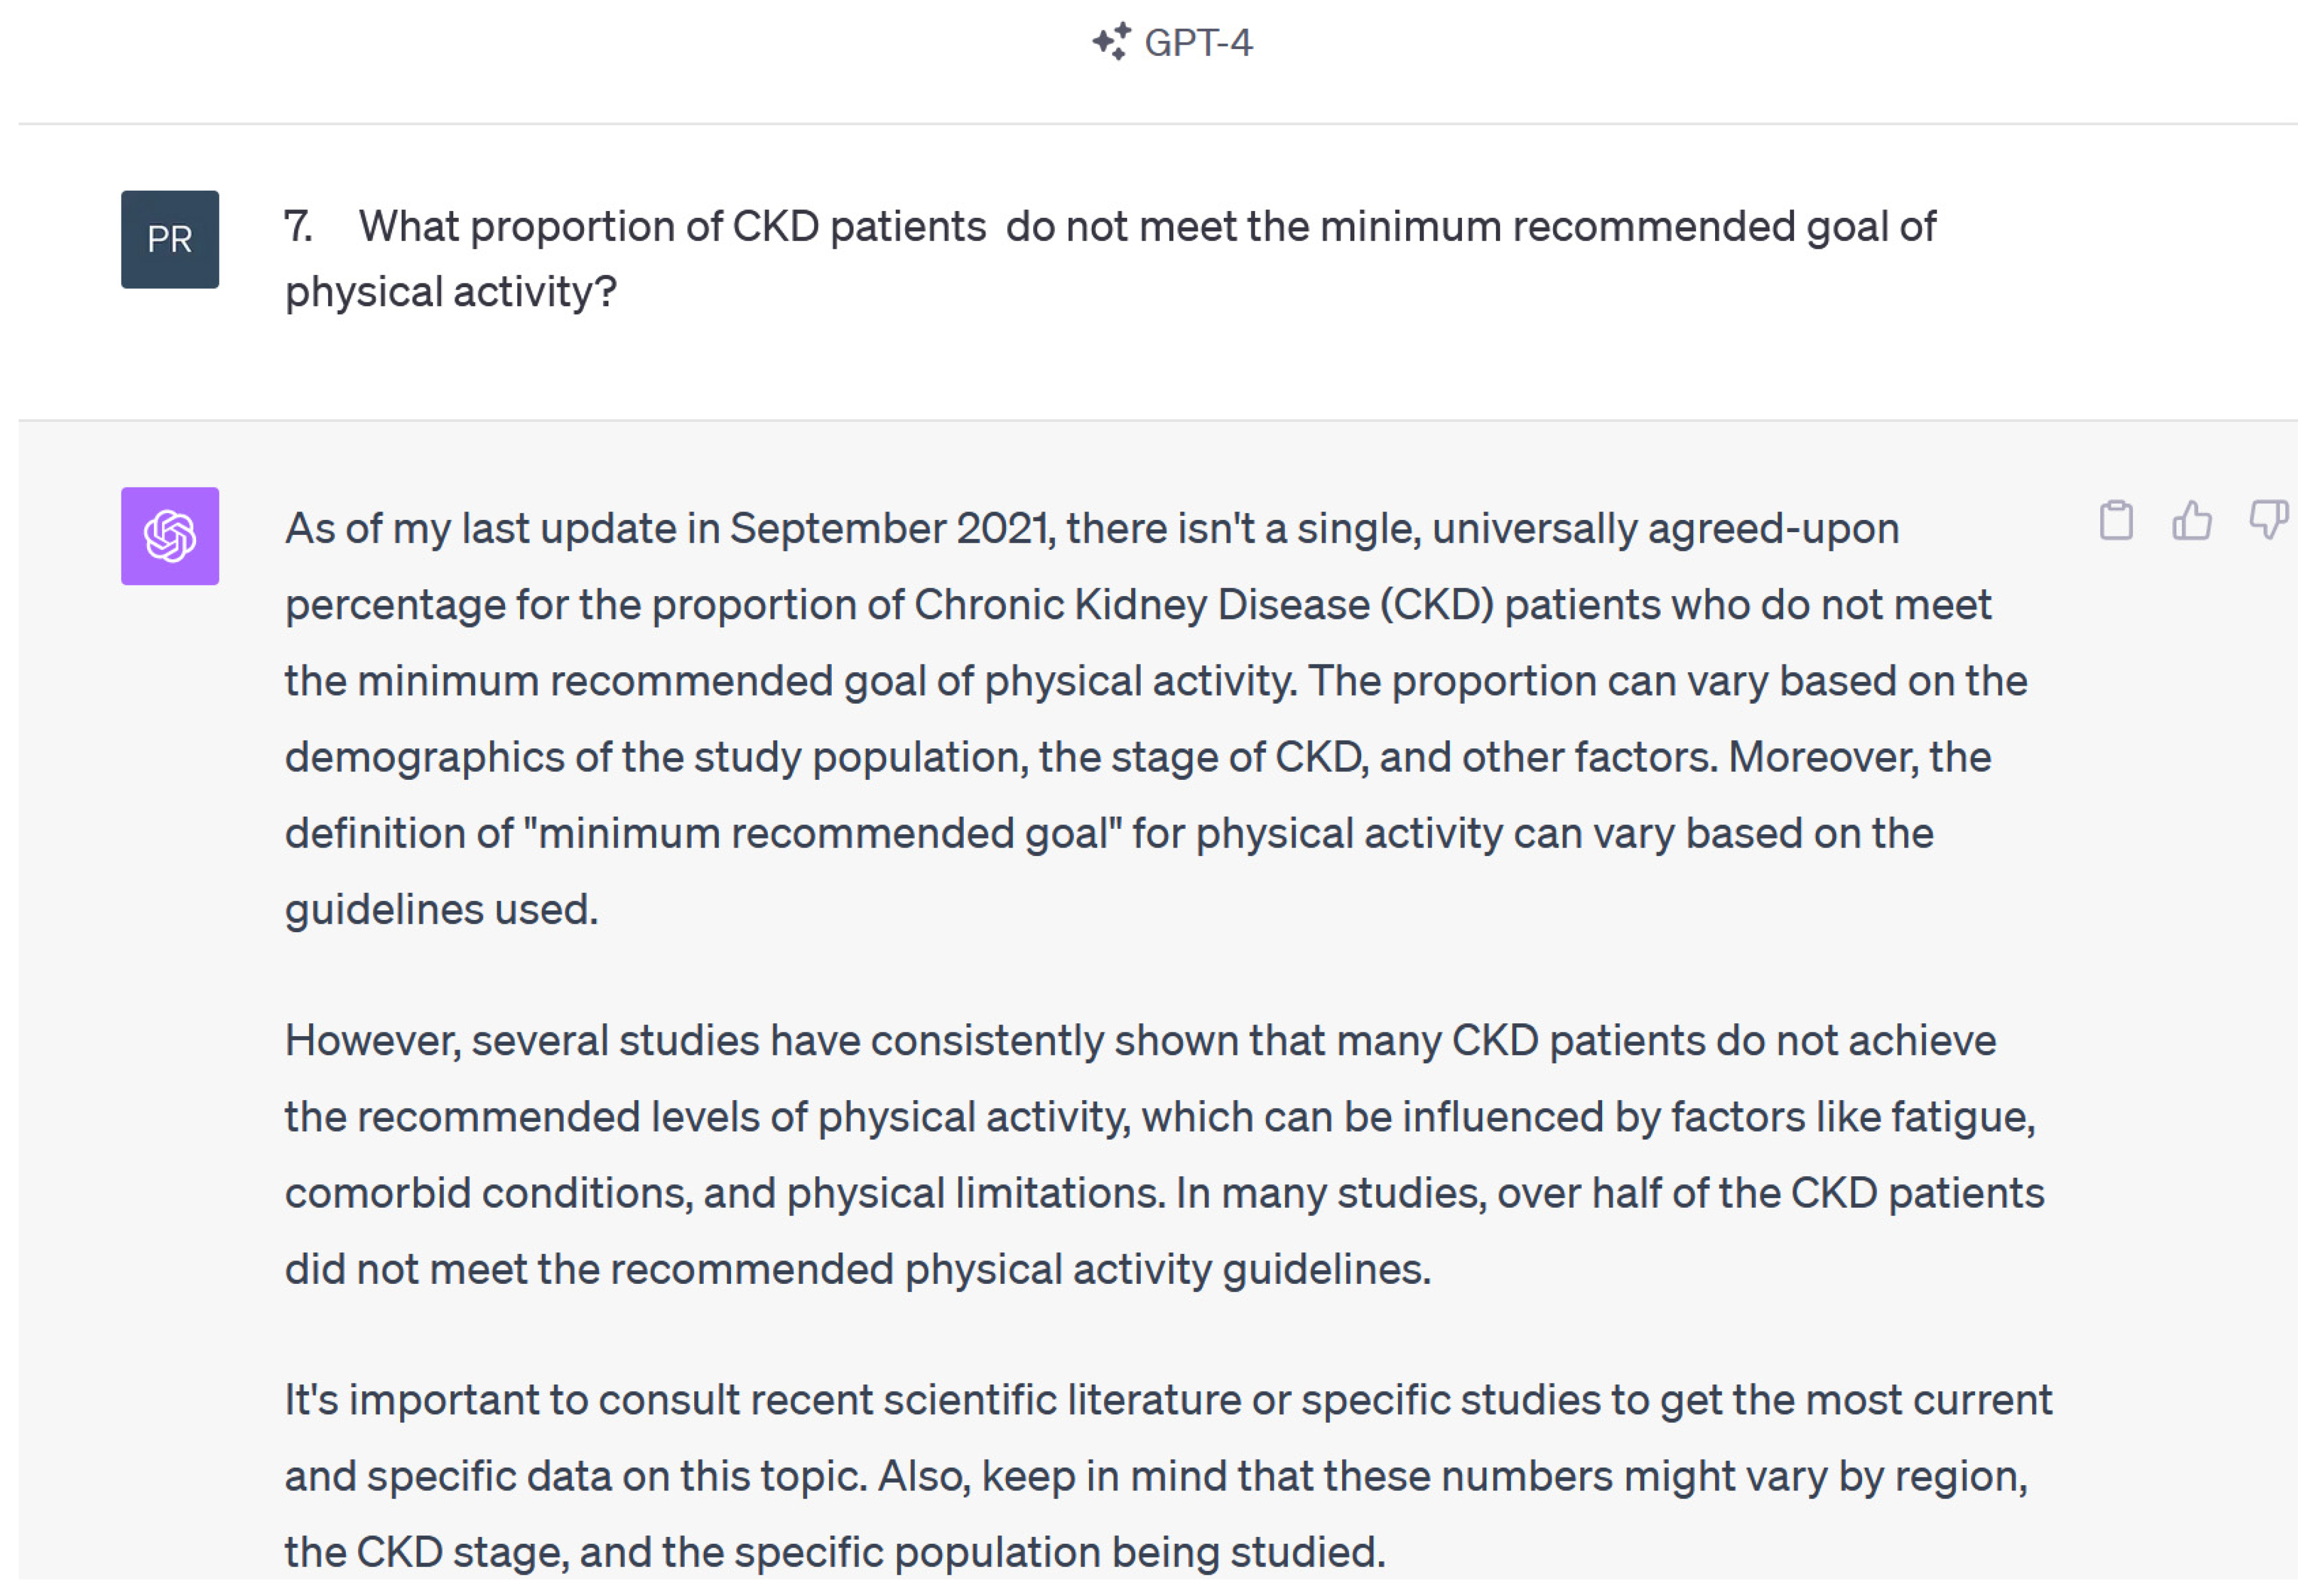Viewport: 2315px width, 1596px height.
Task: Click "physical activity?" ending the user question
Action: [x=451, y=292]
